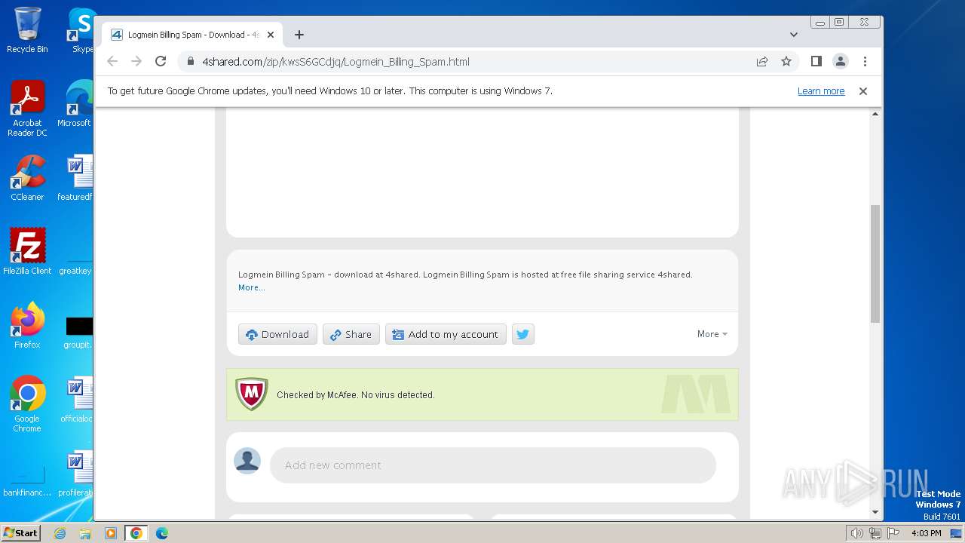
Task: Click the Chrome back arrow
Action: 112,62
